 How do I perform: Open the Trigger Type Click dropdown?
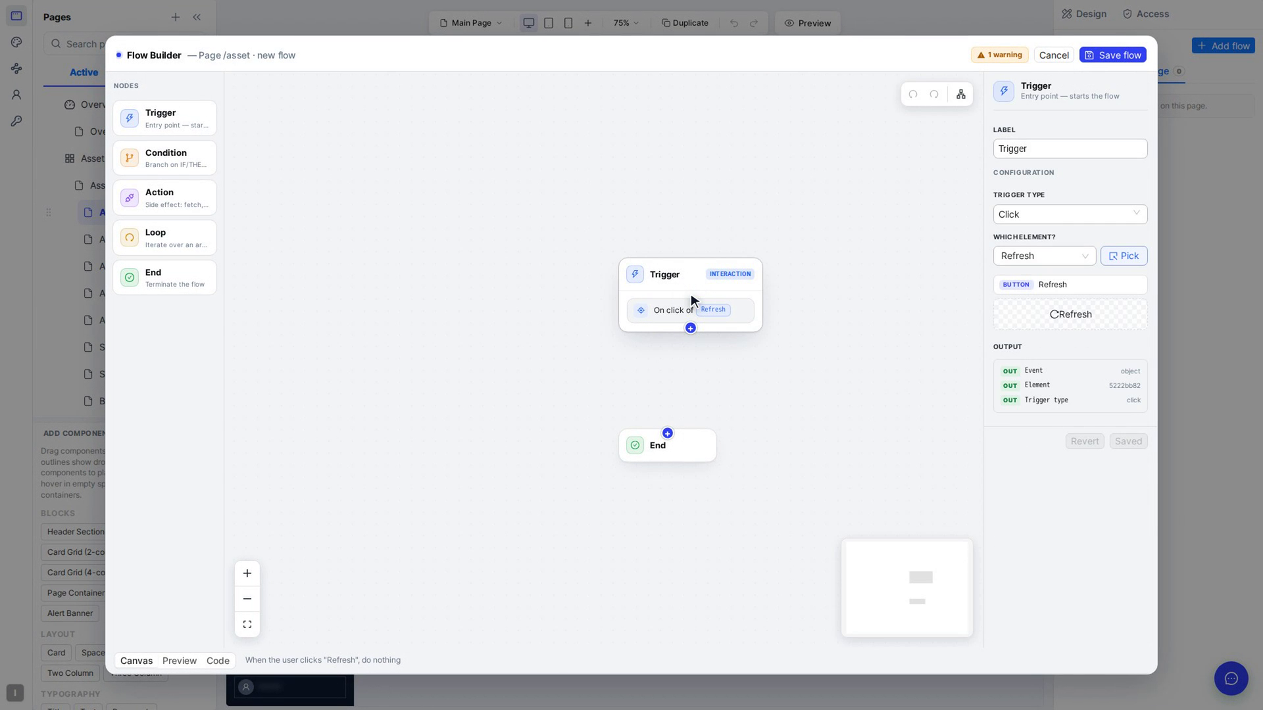click(x=1070, y=214)
